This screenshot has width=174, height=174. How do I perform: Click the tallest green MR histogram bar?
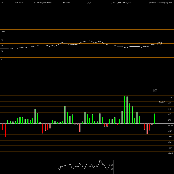(x=125, y=110)
